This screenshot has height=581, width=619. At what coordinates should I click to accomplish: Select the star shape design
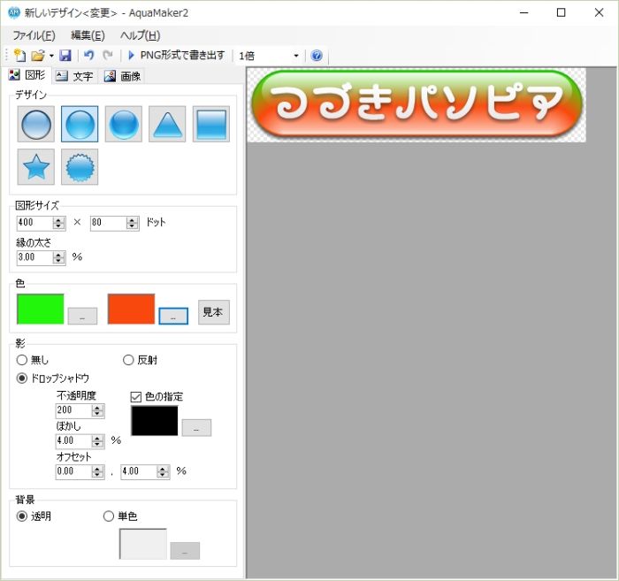tap(36, 166)
